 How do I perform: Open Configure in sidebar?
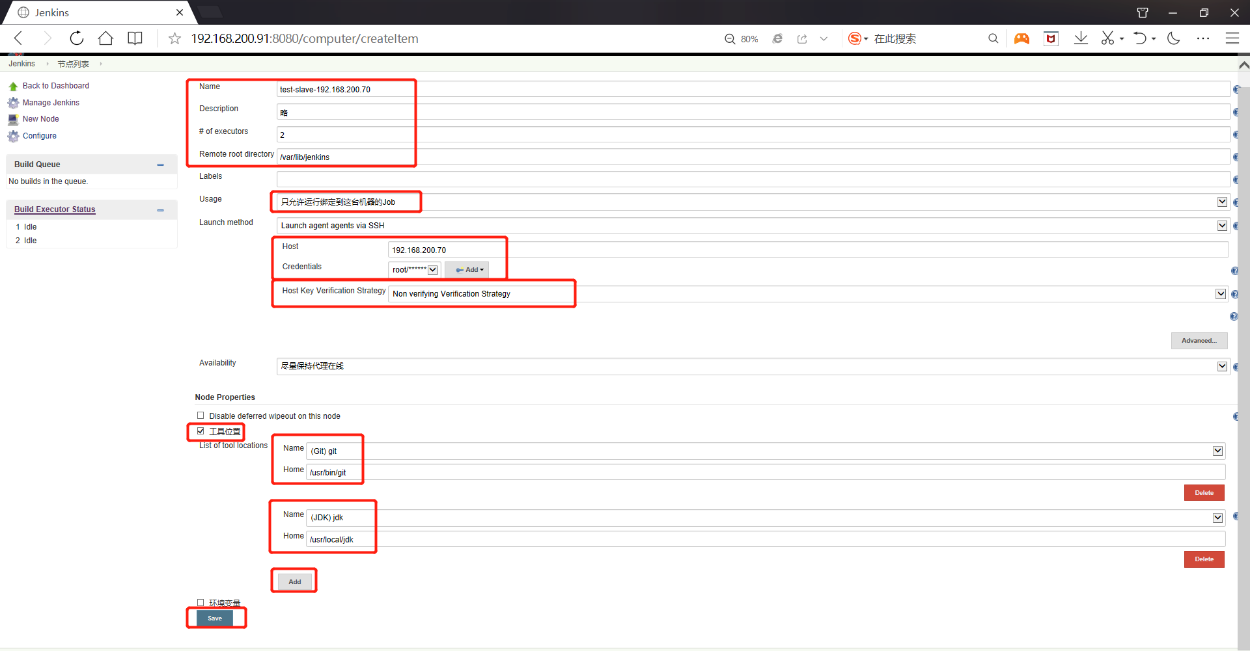39,136
